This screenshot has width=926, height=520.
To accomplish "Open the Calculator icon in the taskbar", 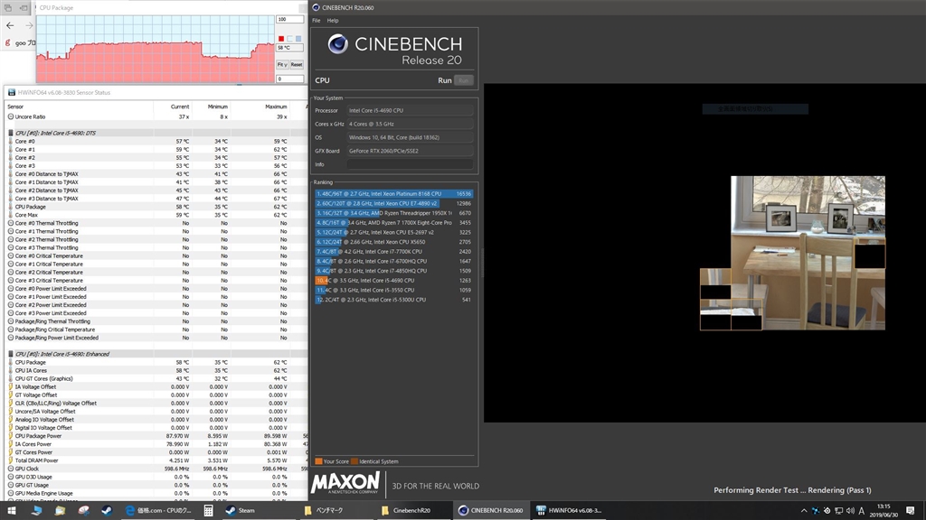I will pos(207,510).
